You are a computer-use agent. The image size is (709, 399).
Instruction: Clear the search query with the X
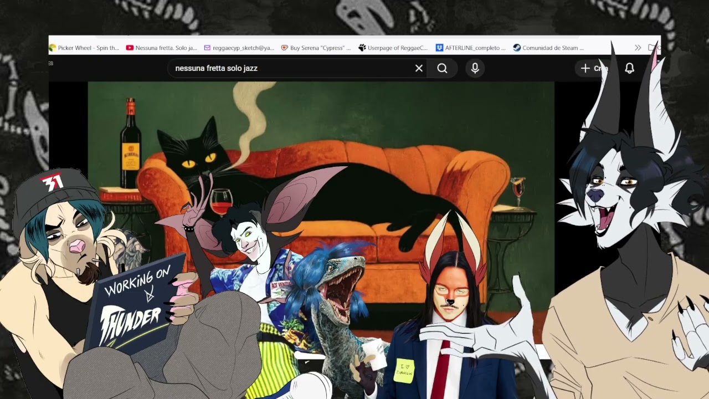coord(419,68)
